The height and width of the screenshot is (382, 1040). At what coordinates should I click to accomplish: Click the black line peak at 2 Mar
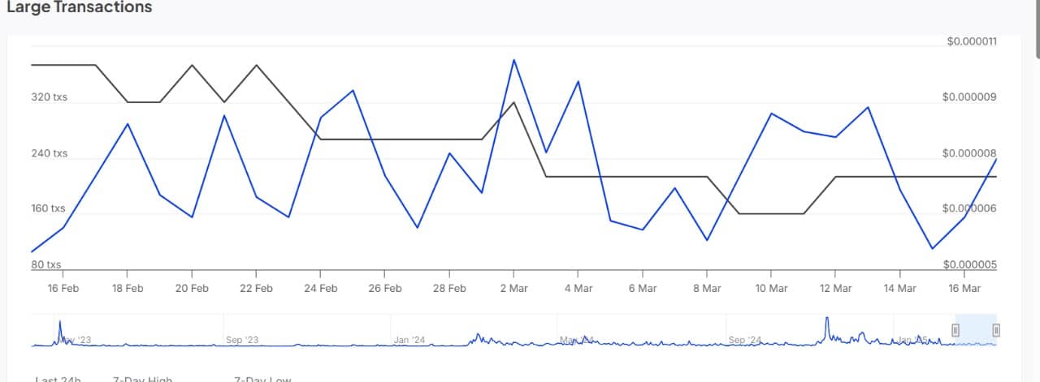point(513,102)
